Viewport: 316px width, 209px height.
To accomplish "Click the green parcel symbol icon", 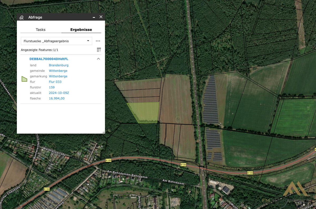I will click(24, 79).
